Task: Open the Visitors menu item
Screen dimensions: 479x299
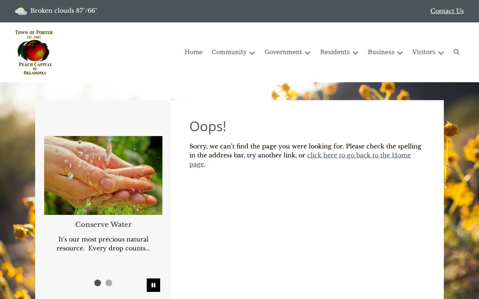Action: coord(424,52)
